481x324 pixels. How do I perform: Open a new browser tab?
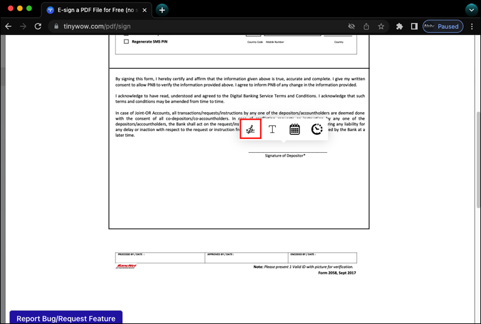point(162,10)
